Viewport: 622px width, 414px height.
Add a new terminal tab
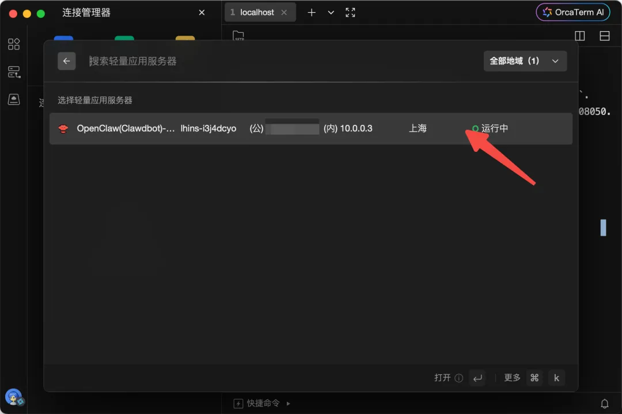[312, 13]
